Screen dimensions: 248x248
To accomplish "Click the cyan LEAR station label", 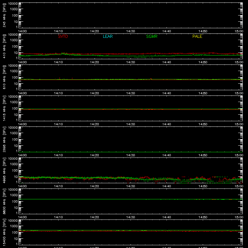I will [108, 36].
